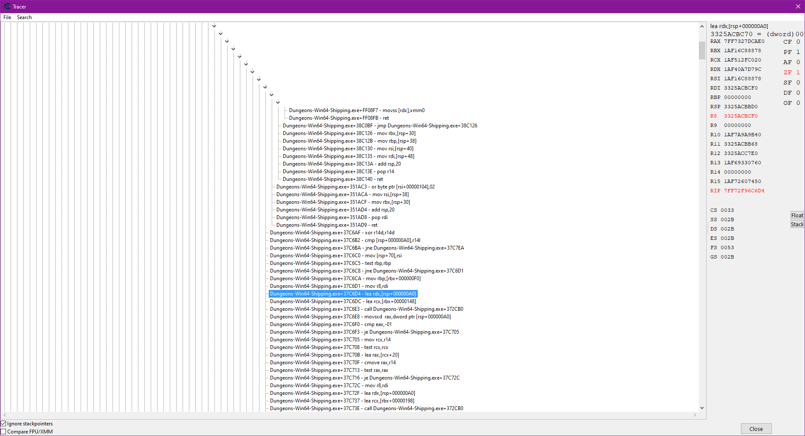Click the red R8 register value
Screen dimensions: 805x436
pos(740,116)
